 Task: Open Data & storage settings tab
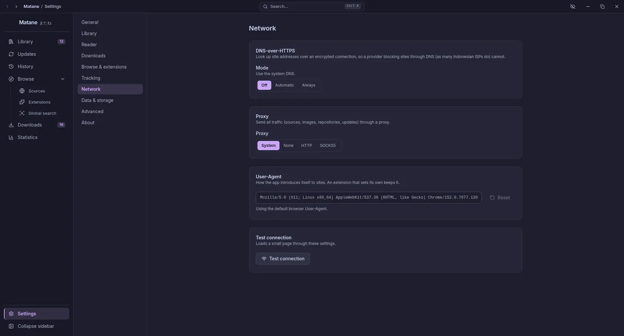pos(110,101)
